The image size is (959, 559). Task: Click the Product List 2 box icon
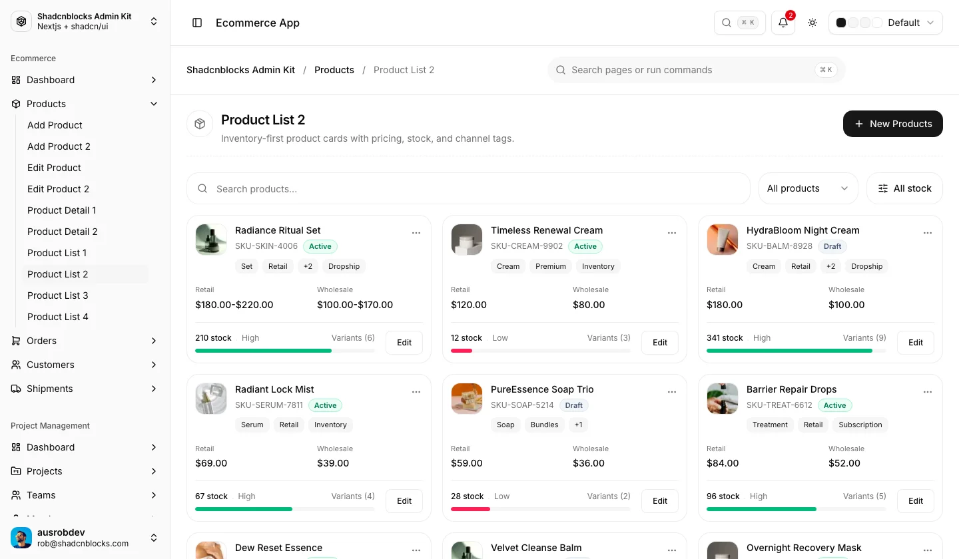[200, 124]
